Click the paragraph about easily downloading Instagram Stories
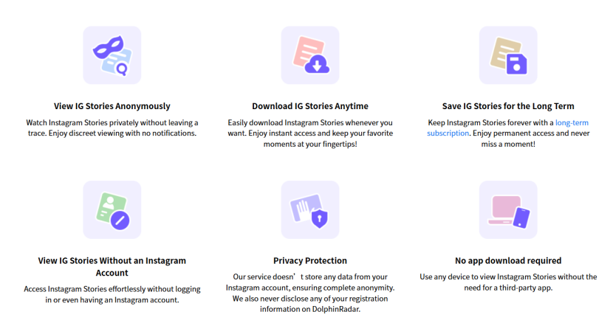This screenshot has height=320, width=613. [310, 133]
